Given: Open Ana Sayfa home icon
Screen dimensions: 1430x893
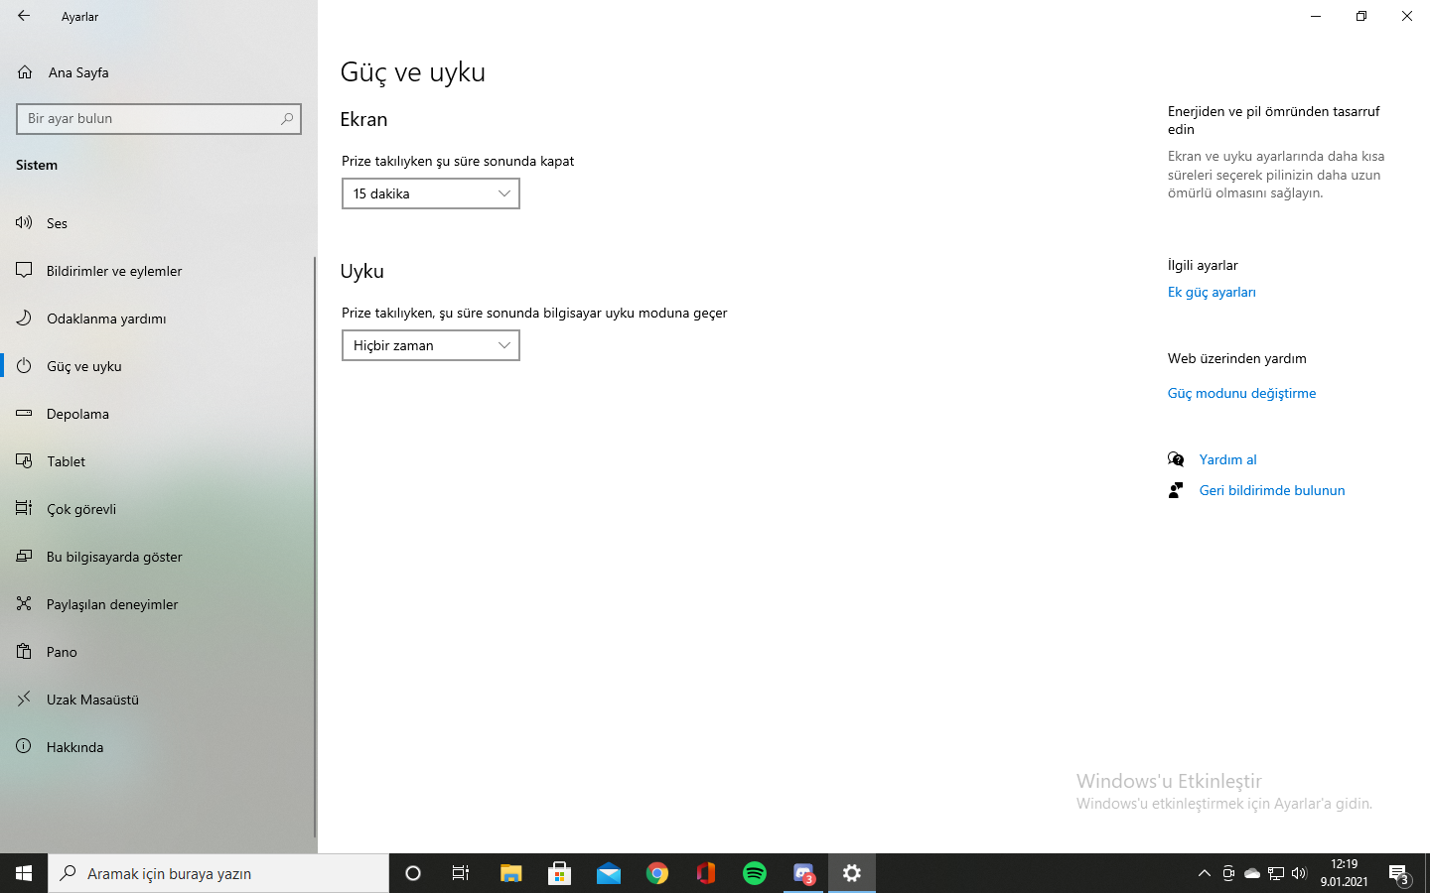Looking at the screenshot, I should 25,72.
